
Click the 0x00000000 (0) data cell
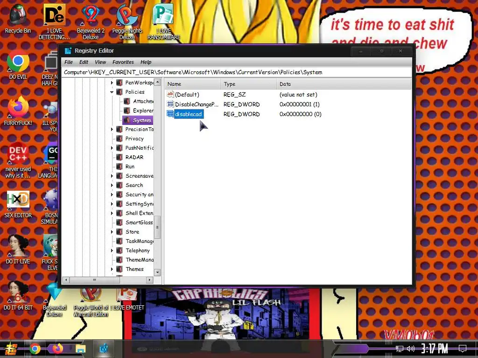pos(300,114)
